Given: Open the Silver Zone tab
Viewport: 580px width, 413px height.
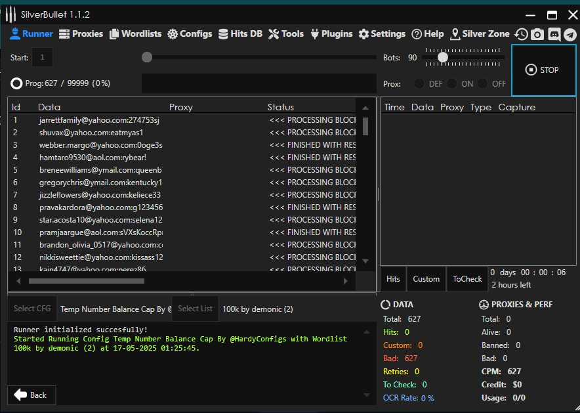Looking at the screenshot, I should 480,34.
